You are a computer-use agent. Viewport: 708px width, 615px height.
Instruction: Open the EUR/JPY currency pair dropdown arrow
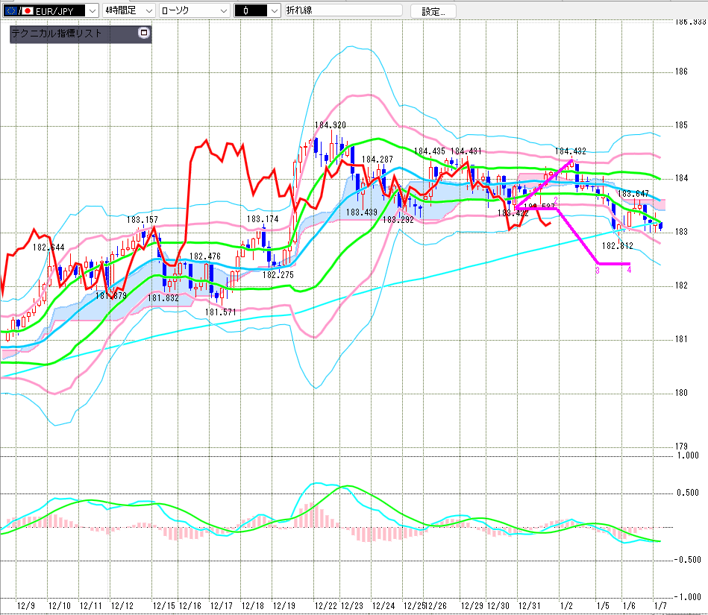[x=91, y=10]
